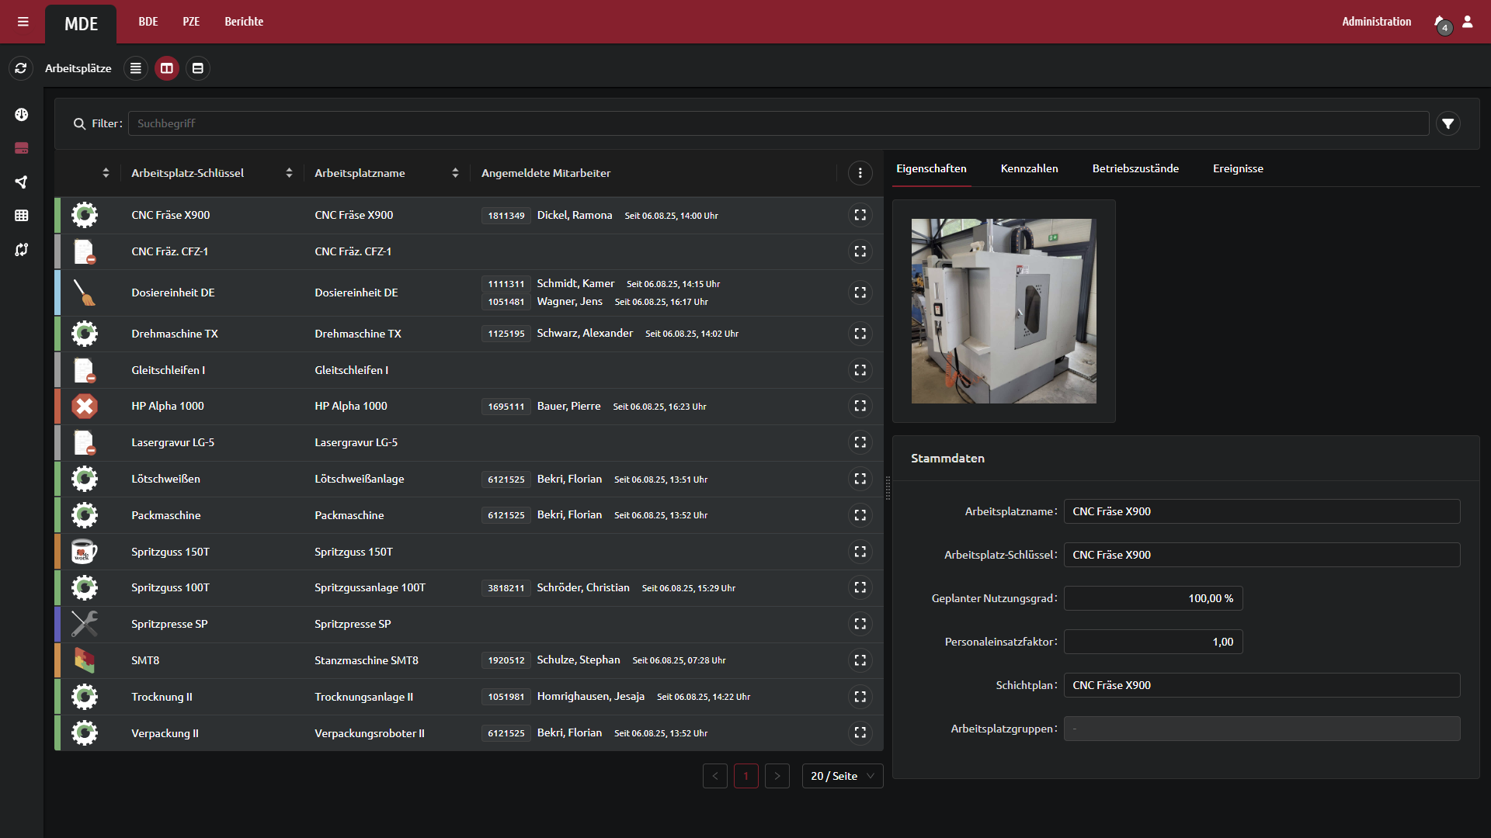Open the user profile icon
Screen dimensions: 1491x838
point(1468,22)
